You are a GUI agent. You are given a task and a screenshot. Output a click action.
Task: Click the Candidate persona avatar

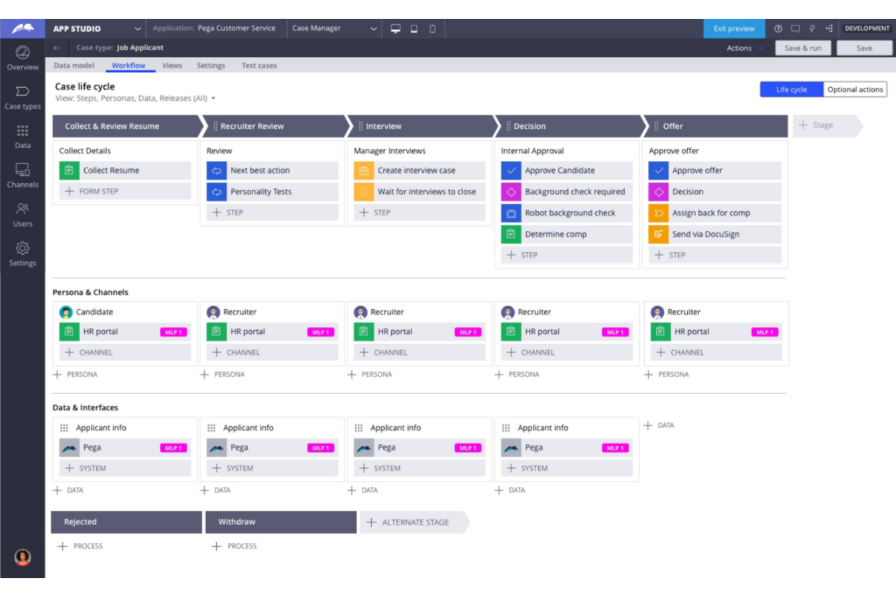[x=66, y=312]
